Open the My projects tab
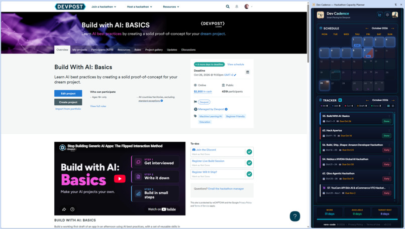405x229 pixels. (79, 50)
